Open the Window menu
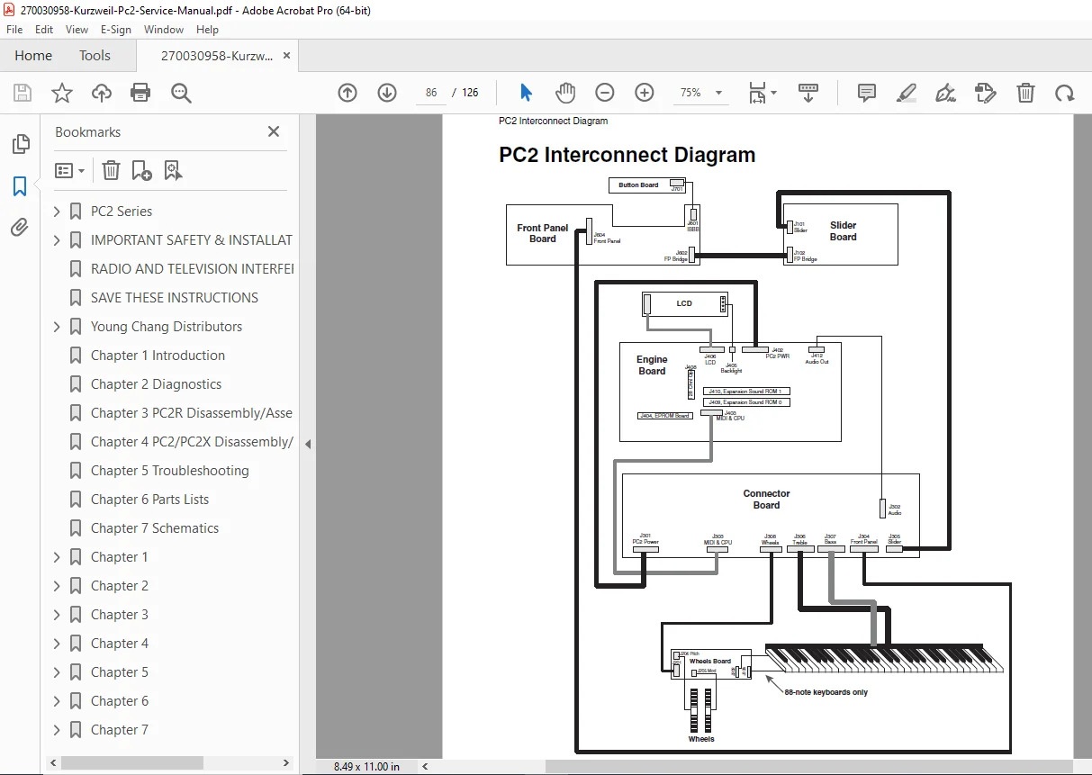The image size is (1092, 775). [x=164, y=30]
